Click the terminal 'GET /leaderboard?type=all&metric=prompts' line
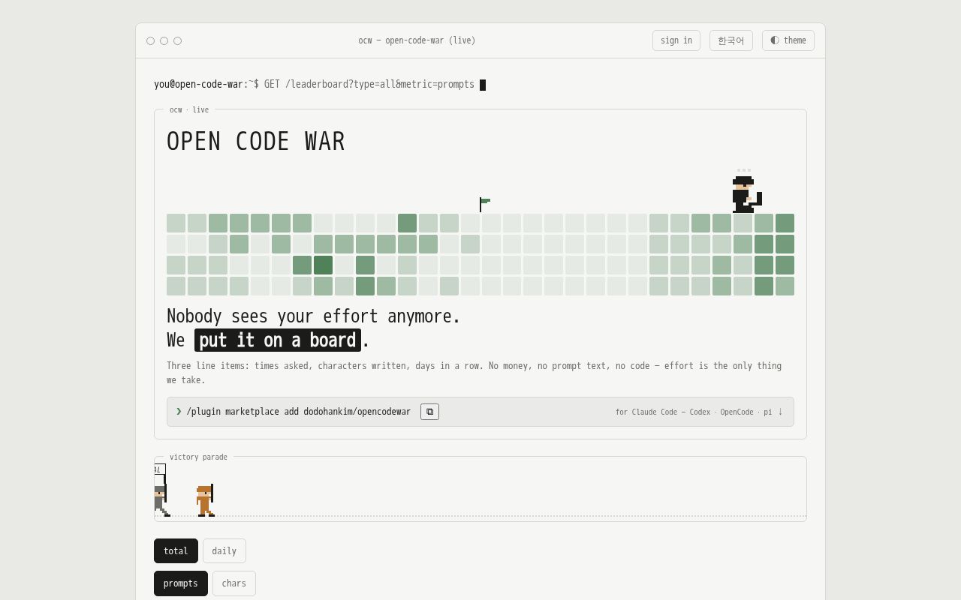The height and width of the screenshot is (600, 961). pyautogui.click(x=369, y=85)
